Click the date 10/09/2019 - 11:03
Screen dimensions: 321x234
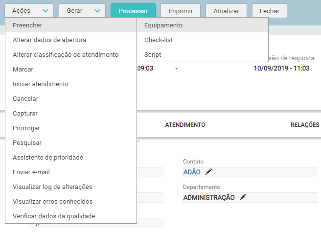coord(281,68)
